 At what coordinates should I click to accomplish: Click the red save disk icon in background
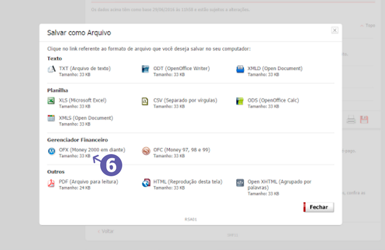(364, 119)
